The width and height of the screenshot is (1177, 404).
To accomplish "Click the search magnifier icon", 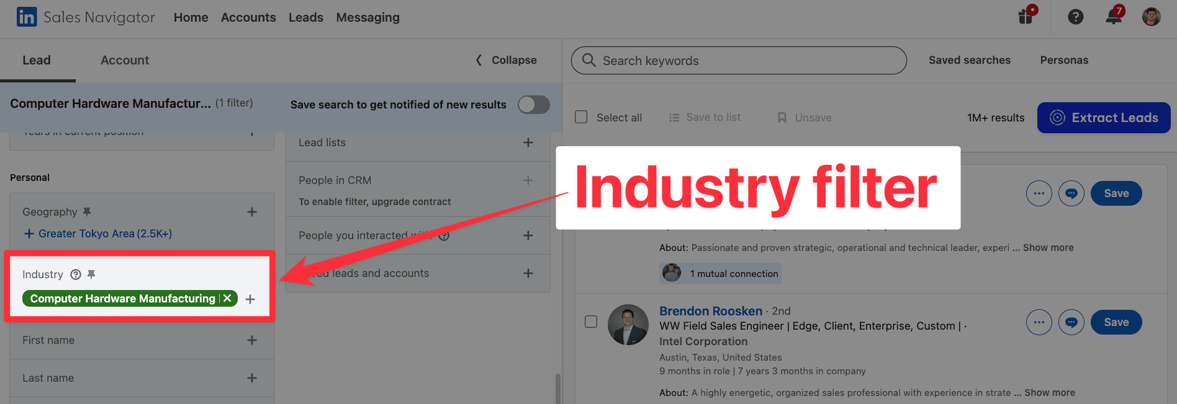I will (x=589, y=60).
